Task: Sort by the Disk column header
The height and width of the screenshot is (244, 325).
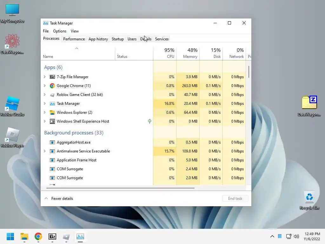Action: pyautogui.click(x=211, y=54)
